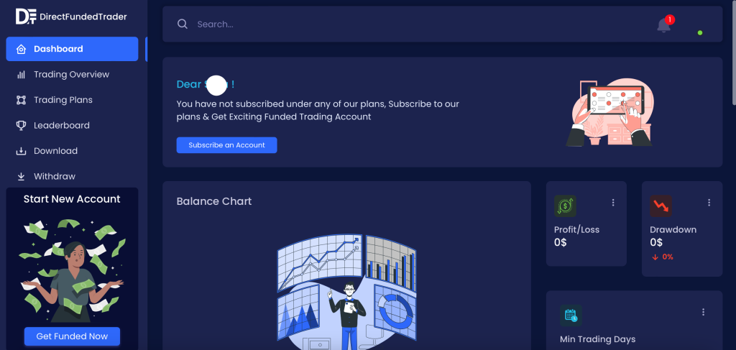Click the tablet hands illustration
The image size is (736, 350).
(x=609, y=112)
